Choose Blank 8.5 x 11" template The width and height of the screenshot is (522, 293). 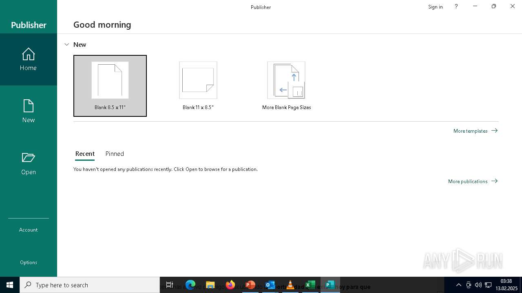pyautogui.click(x=110, y=86)
